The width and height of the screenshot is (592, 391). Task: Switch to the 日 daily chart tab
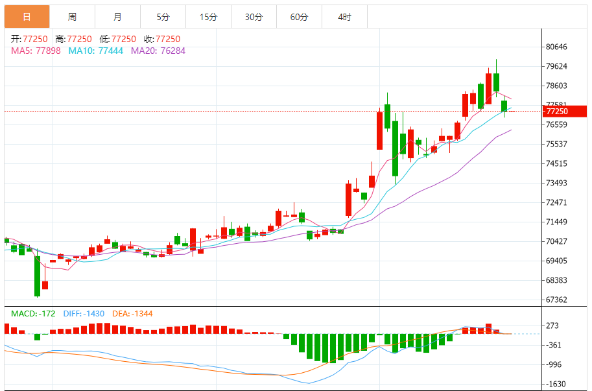click(x=27, y=17)
